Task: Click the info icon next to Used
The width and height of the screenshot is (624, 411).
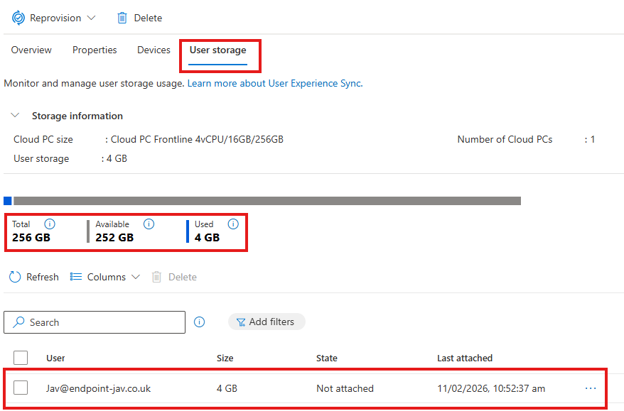Action: [233, 224]
